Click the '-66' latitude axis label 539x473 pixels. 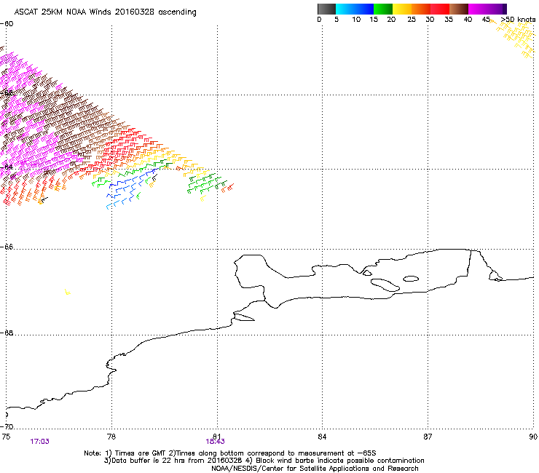coord(7,247)
